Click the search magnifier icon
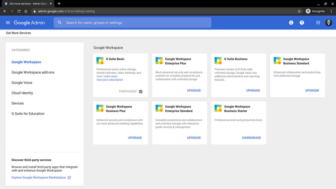 60,22
